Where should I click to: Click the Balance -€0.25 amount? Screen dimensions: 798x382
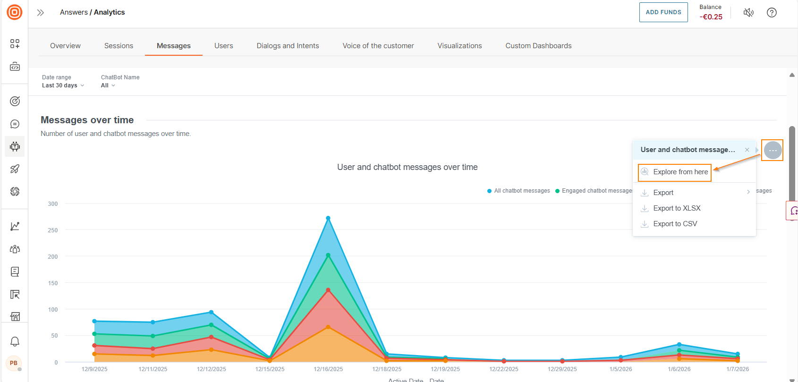click(711, 17)
